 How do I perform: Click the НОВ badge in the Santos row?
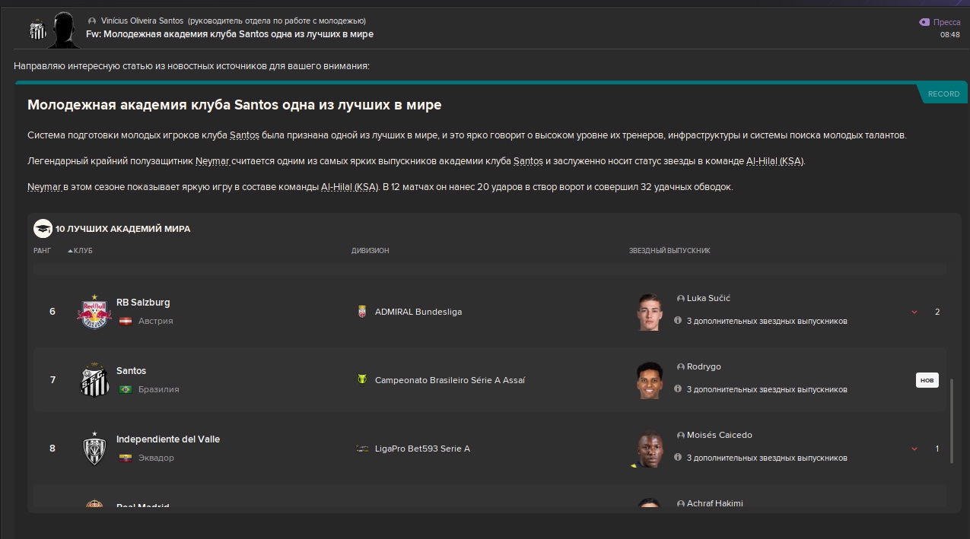pos(927,380)
